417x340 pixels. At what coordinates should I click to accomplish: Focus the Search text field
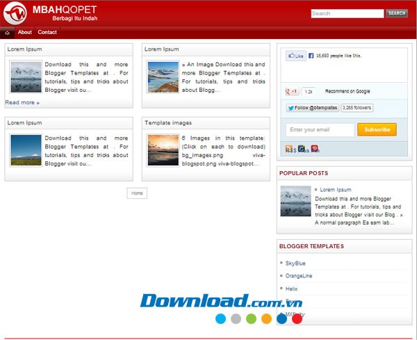click(347, 13)
